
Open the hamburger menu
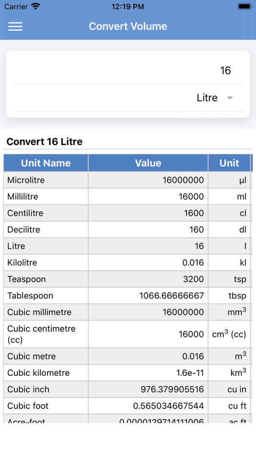tap(15, 26)
